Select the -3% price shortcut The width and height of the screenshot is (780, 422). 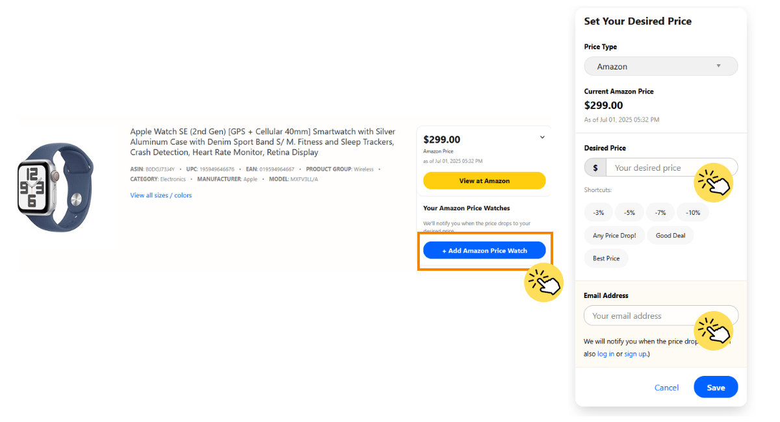tap(598, 212)
